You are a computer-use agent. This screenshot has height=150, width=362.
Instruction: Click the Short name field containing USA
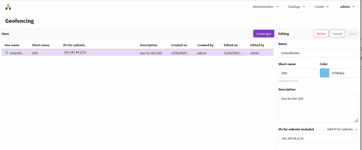click(x=298, y=73)
